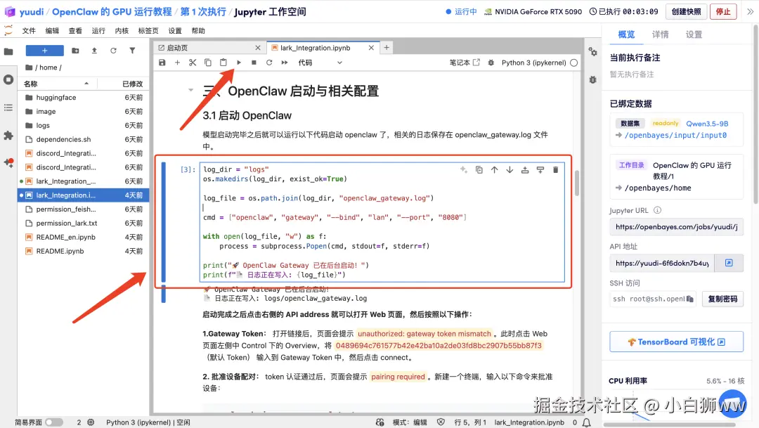Open 编辑 menu
Viewport: 759px width, 428px height.
click(x=52, y=30)
